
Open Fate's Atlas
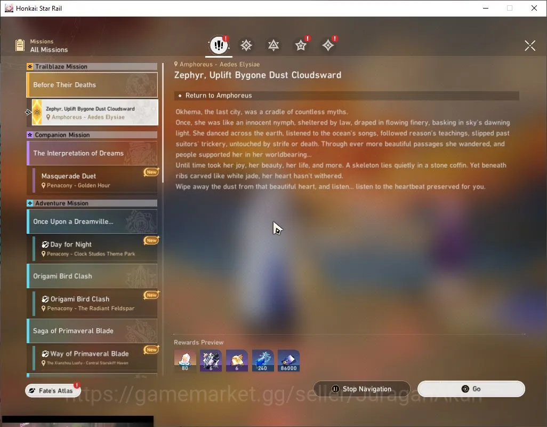pyautogui.click(x=53, y=390)
